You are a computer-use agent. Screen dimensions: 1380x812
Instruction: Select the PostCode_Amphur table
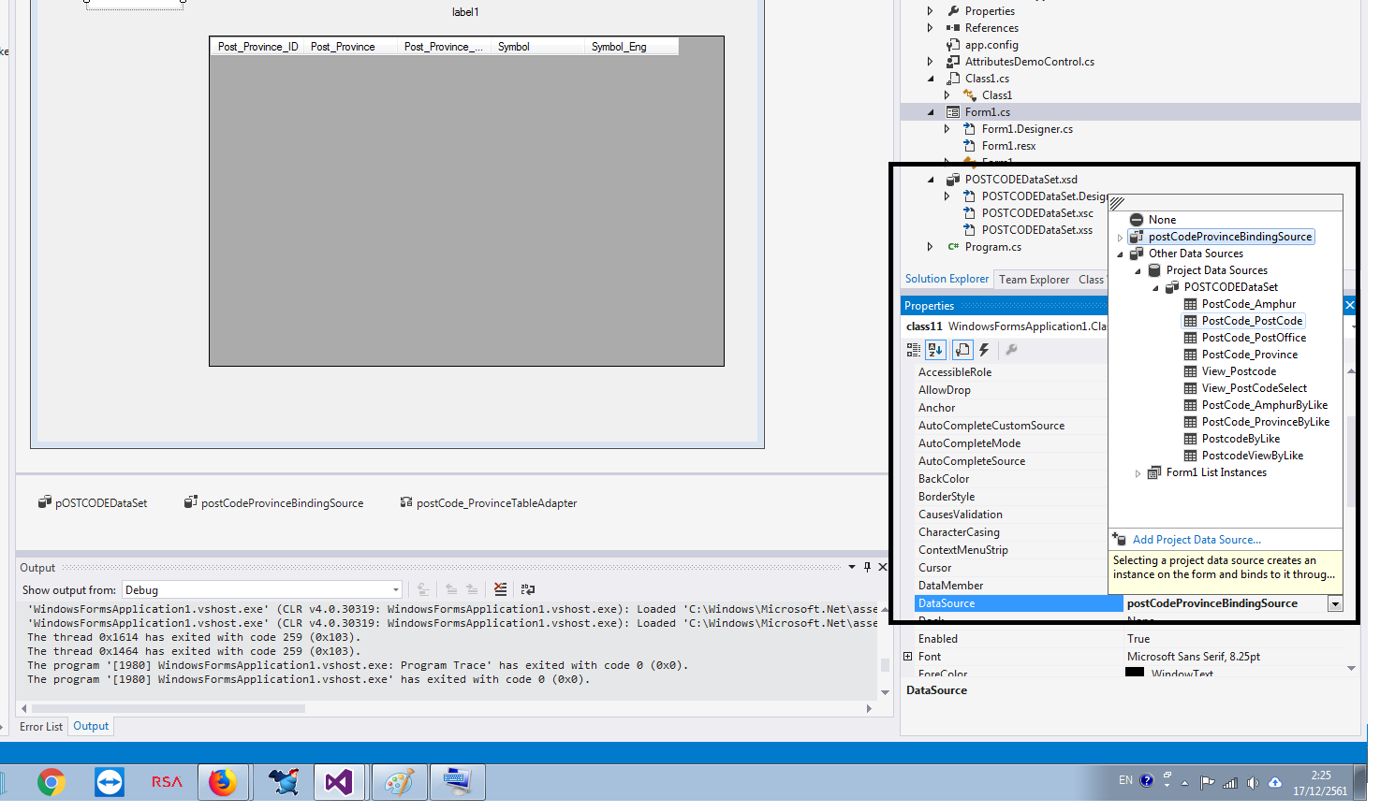click(x=1248, y=304)
